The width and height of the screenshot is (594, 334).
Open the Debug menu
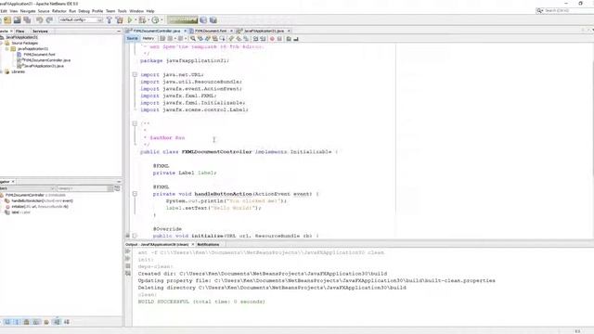(84, 11)
